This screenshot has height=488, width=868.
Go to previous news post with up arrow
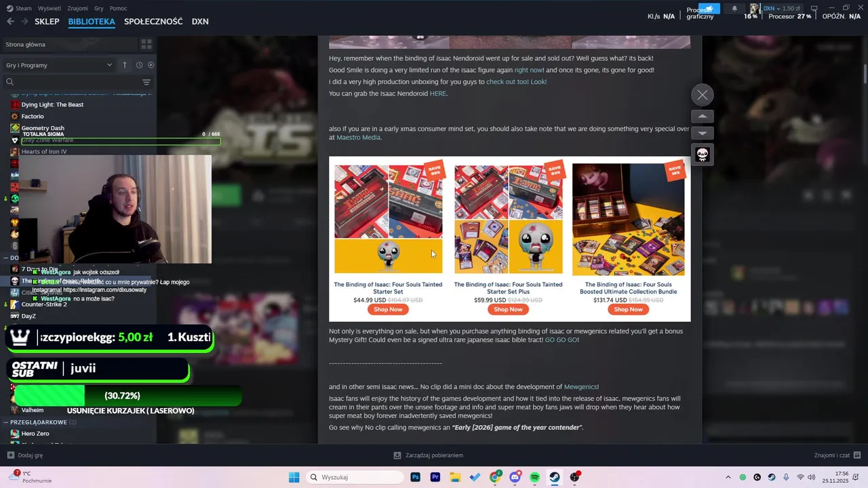[703, 116]
